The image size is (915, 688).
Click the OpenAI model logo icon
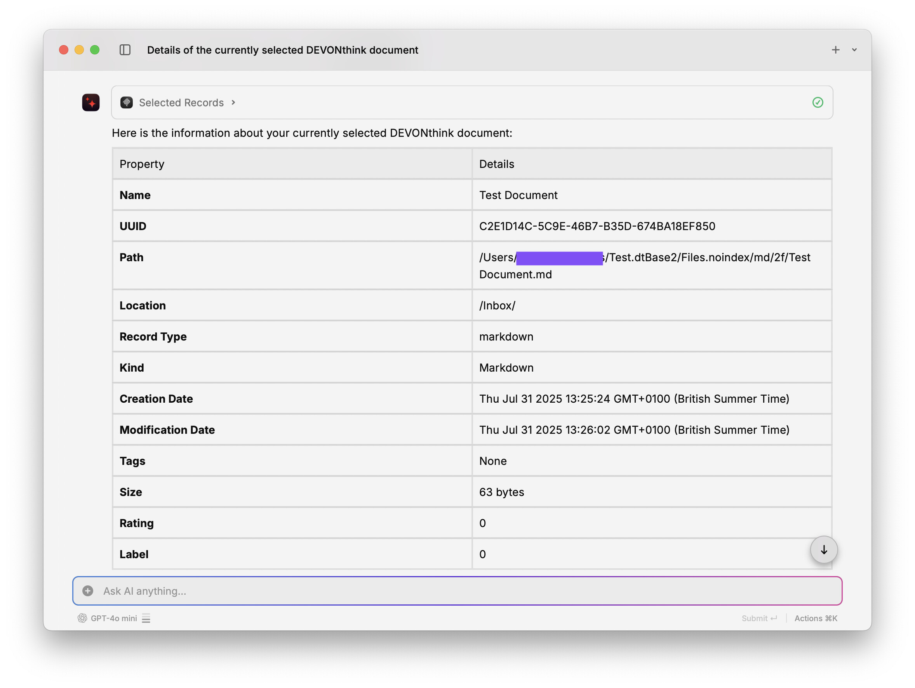[x=82, y=618]
